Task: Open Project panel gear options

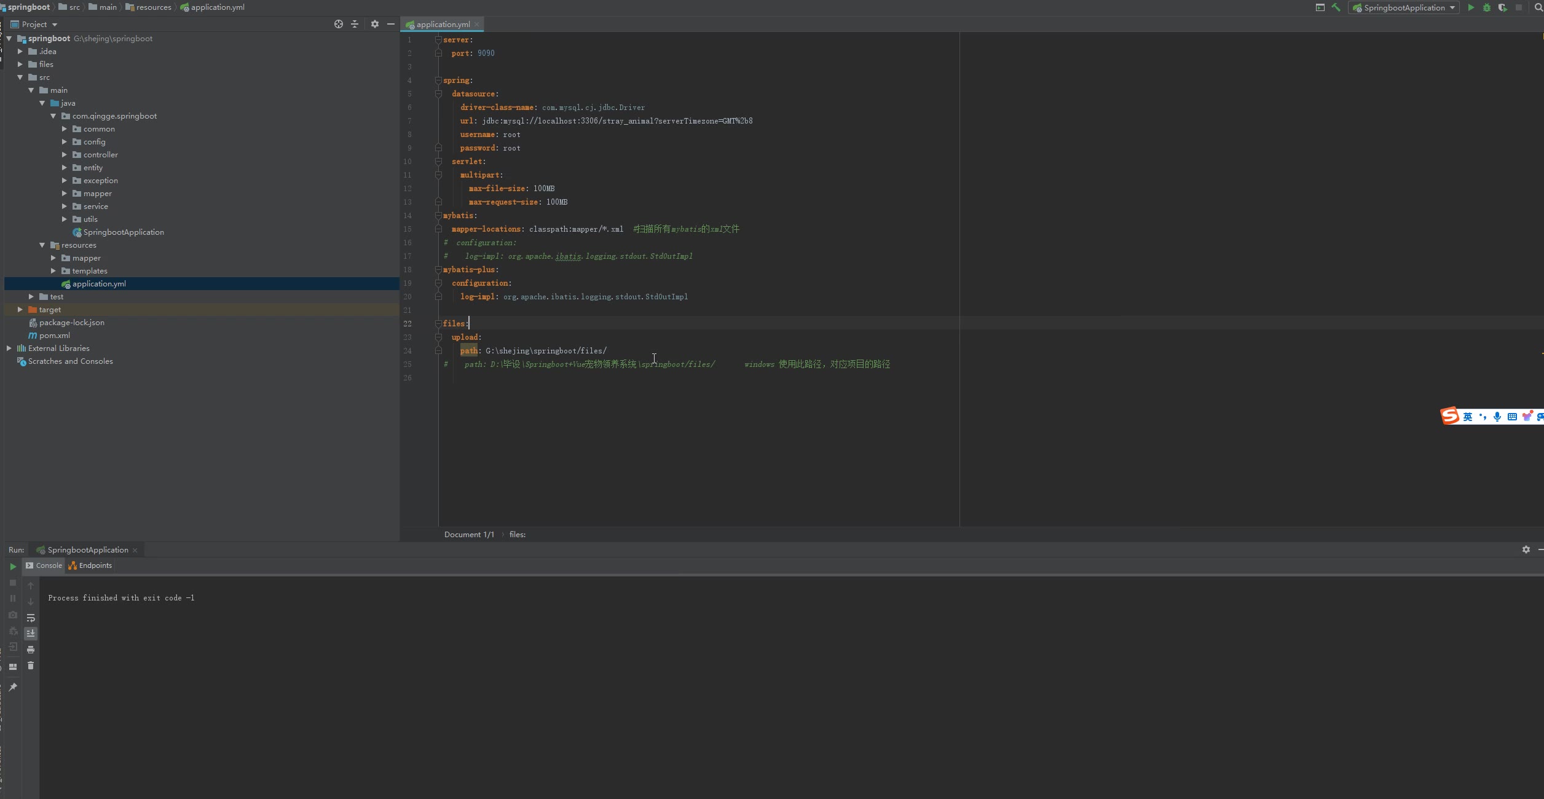Action: pyautogui.click(x=374, y=24)
